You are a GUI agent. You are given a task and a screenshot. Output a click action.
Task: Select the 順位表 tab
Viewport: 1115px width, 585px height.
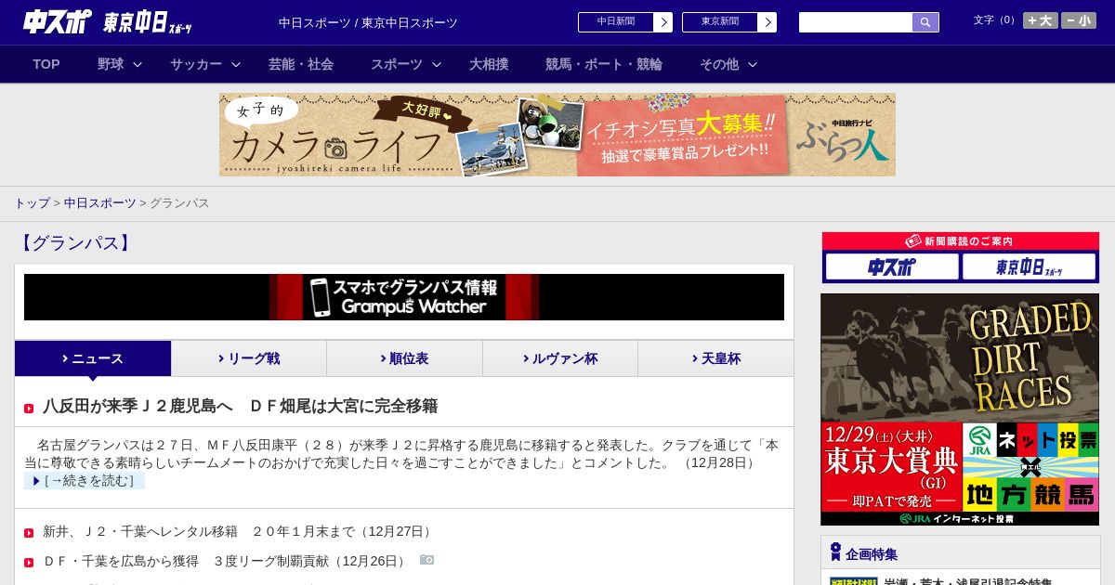(404, 358)
